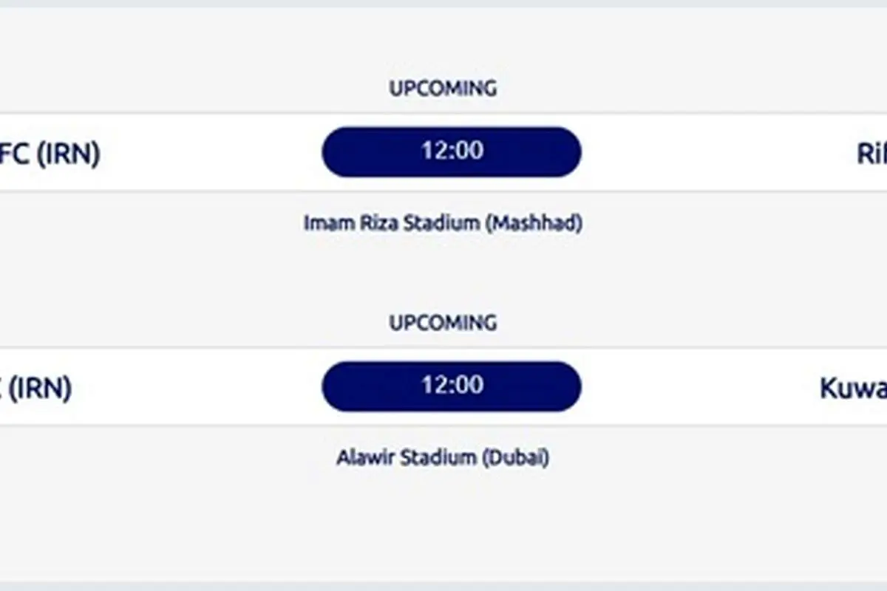Open Alawir Stadium (Dubai) venue link
The image size is (887, 591).
[x=443, y=457]
